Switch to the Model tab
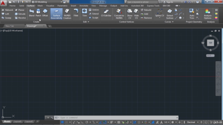 tap(7, 122)
